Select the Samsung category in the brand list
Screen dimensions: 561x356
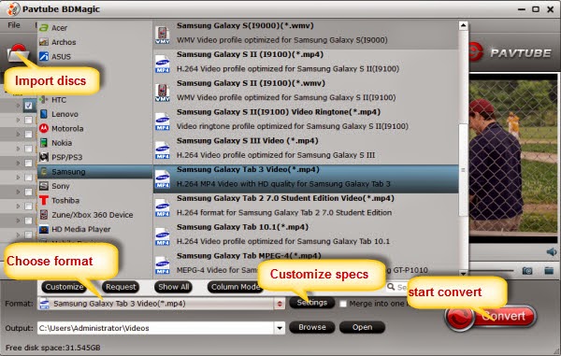pos(95,172)
